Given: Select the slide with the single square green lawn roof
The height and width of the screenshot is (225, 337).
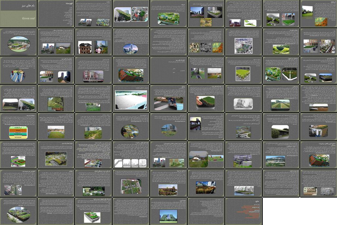Looking at the screenshot, I should (x=244, y=70).
